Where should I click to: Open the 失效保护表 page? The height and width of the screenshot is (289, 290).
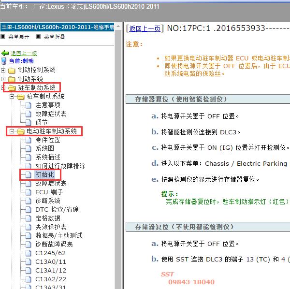pos(51,227)
